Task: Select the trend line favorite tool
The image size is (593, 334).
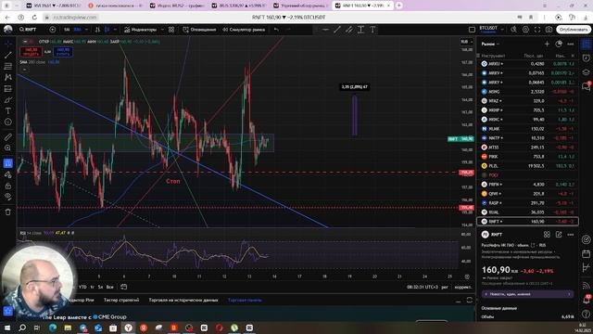Action: (x=337, y=30)
